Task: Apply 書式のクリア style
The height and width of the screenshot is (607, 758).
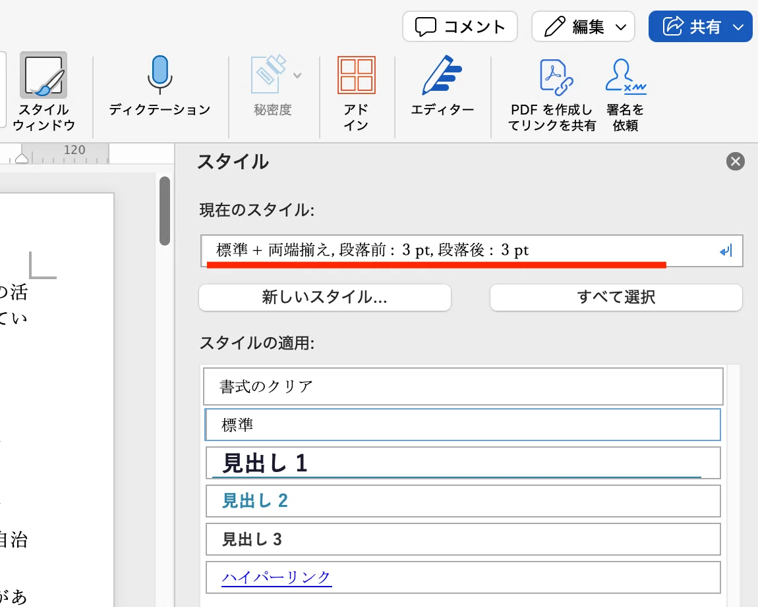Action: tap(463, 386)
